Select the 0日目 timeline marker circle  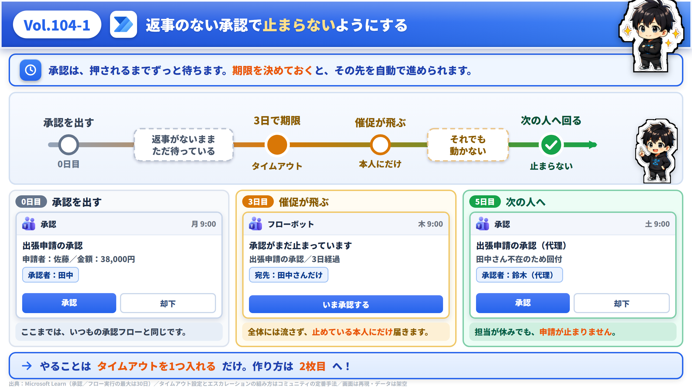click(x=69, y=145)
